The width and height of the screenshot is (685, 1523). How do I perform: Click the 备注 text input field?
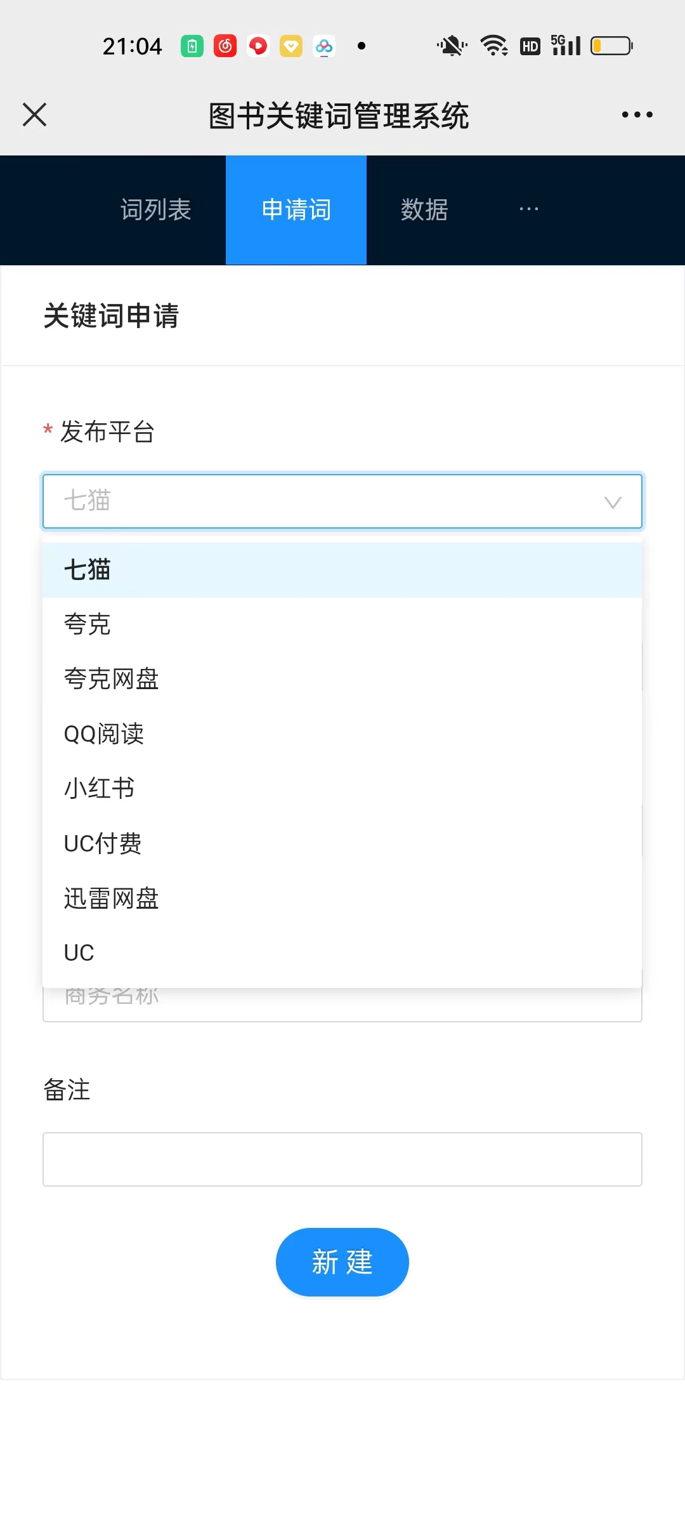coord(342,1159)
